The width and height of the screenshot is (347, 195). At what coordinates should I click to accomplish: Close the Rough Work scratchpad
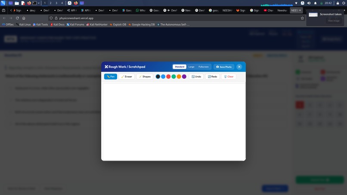(239, 67)
